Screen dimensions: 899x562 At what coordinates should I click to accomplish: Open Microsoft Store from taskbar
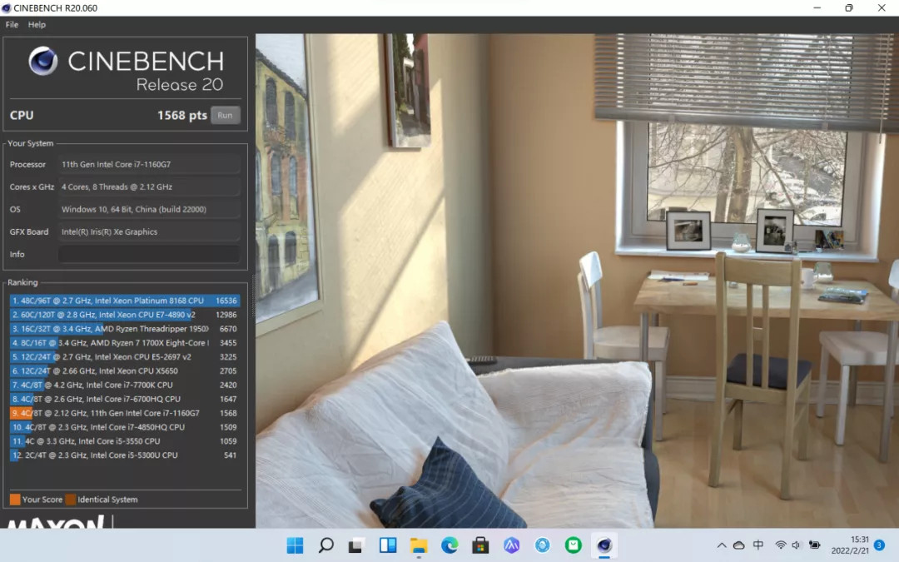click(480, 545)
